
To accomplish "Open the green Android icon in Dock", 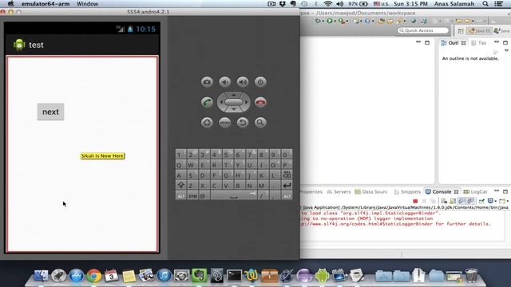I will point(322,275).
